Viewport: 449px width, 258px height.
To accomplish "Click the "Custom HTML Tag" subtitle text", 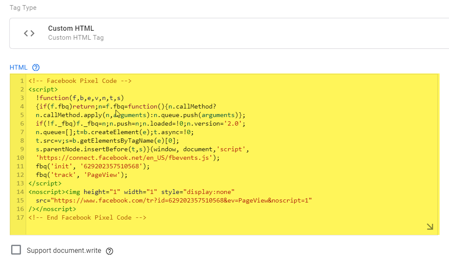I will (x=76, y=38).
